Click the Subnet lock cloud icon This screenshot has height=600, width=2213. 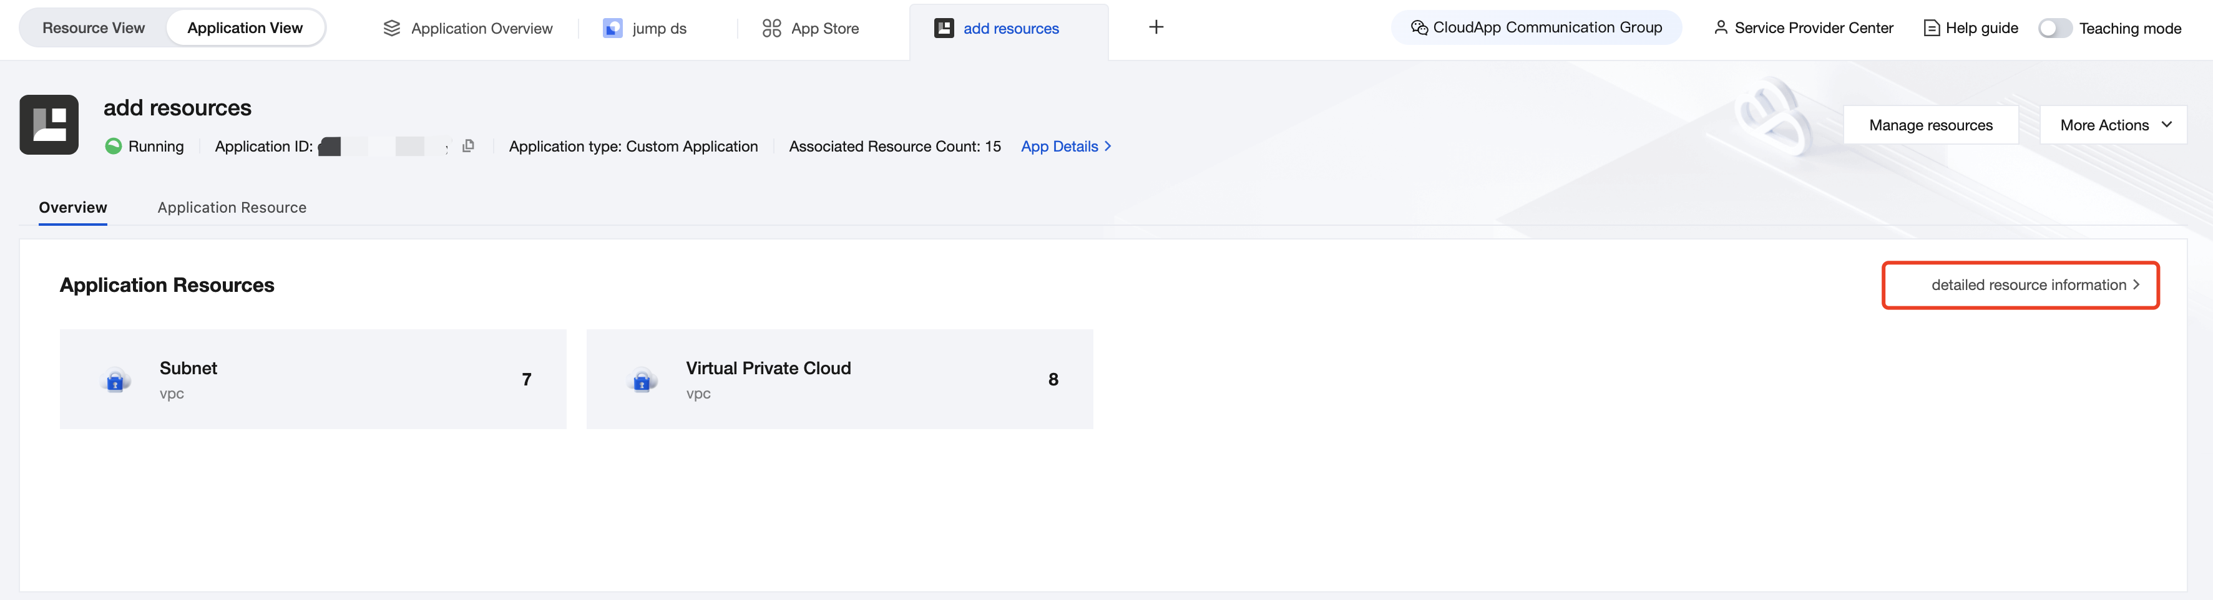[115, 380]
